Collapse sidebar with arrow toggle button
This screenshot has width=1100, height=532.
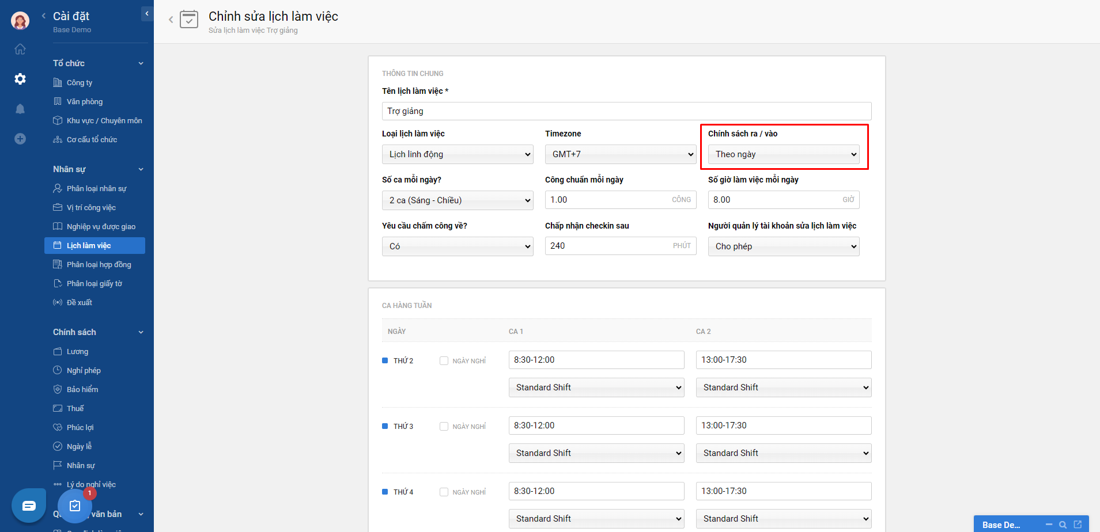[x=147, y=14]
